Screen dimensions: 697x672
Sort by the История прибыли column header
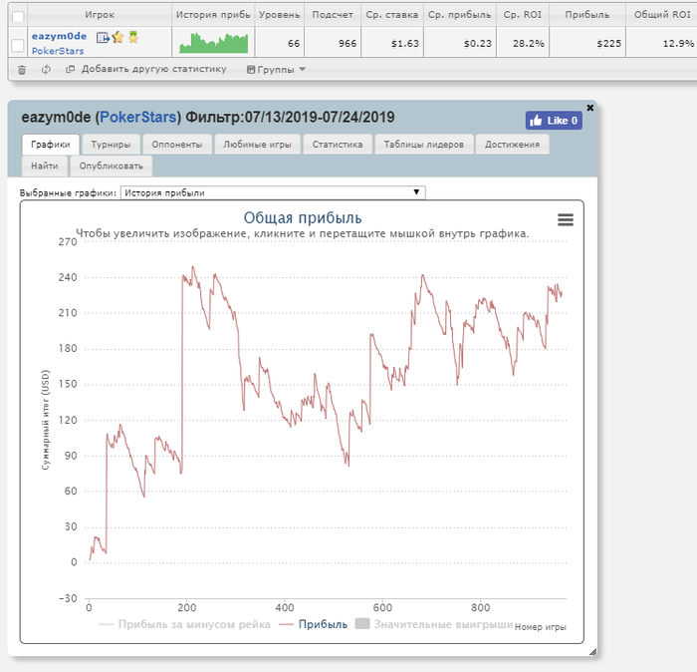213,15
